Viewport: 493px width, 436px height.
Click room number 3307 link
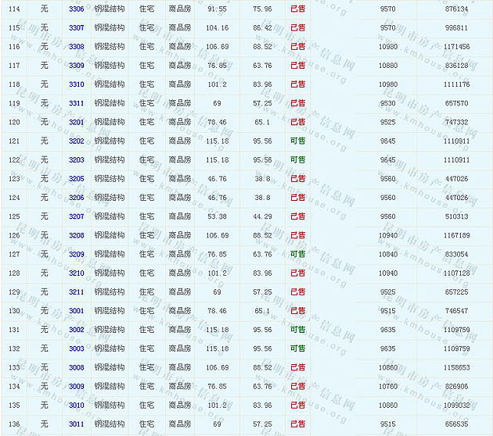(x=76, y=27)
